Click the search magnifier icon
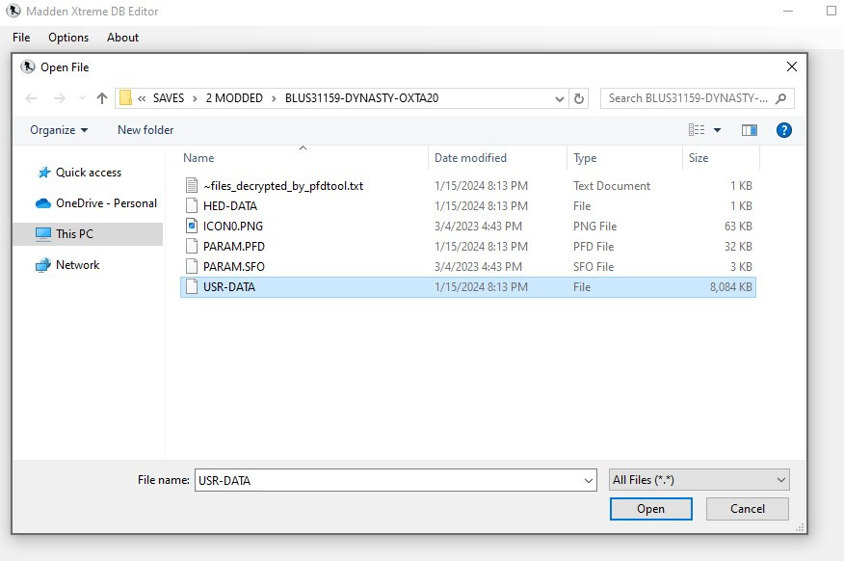The width and height of the screenshot is (844, 561). [x=781, y=98]
